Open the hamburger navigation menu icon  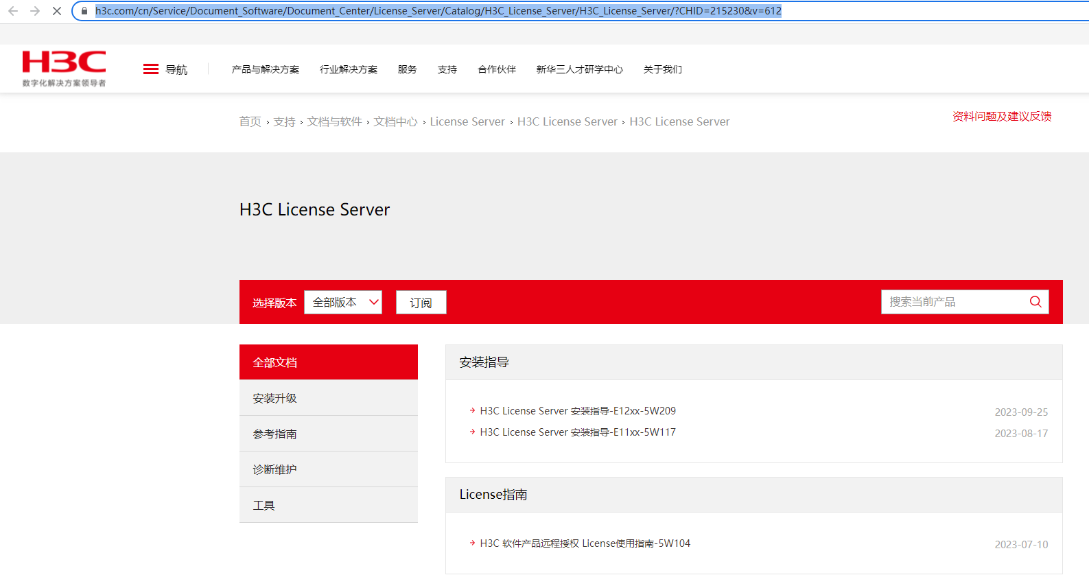[x=151, y=69]
